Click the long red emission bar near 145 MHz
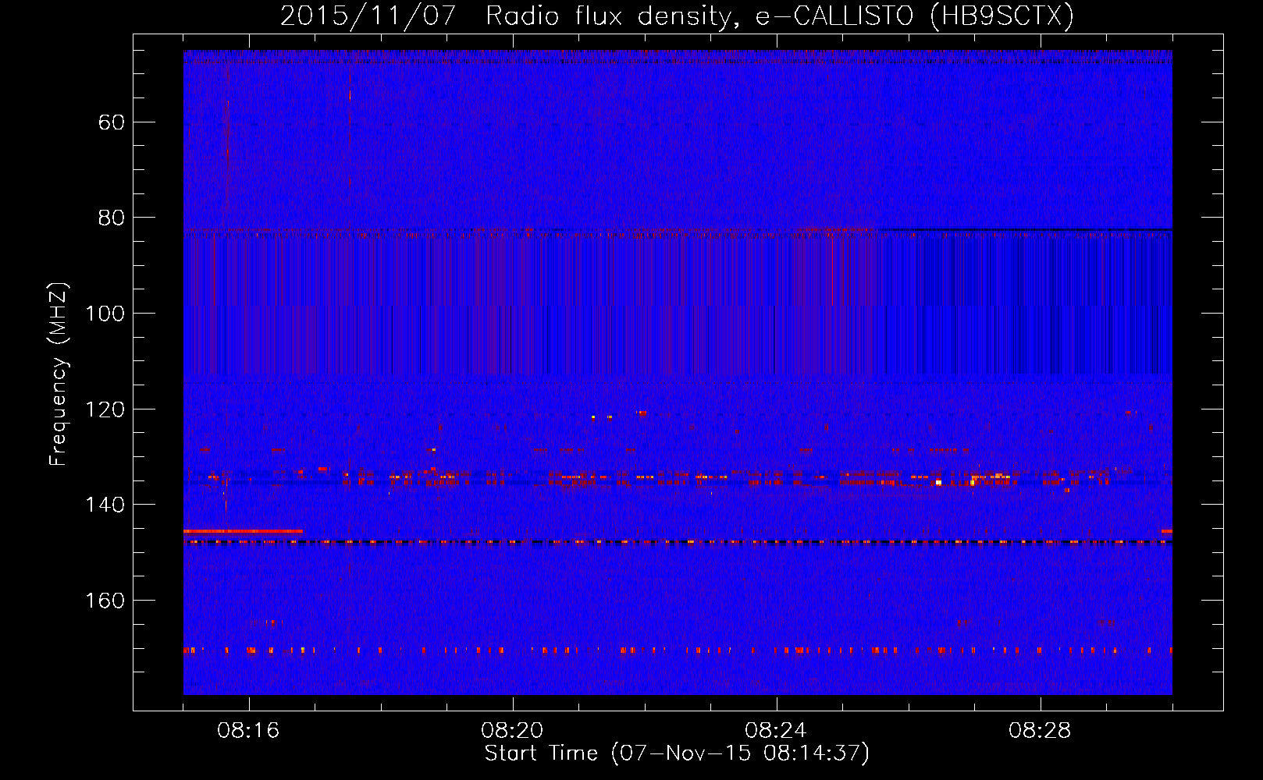Viewport: 1263px width, 780px height. [x=243, y=531]
